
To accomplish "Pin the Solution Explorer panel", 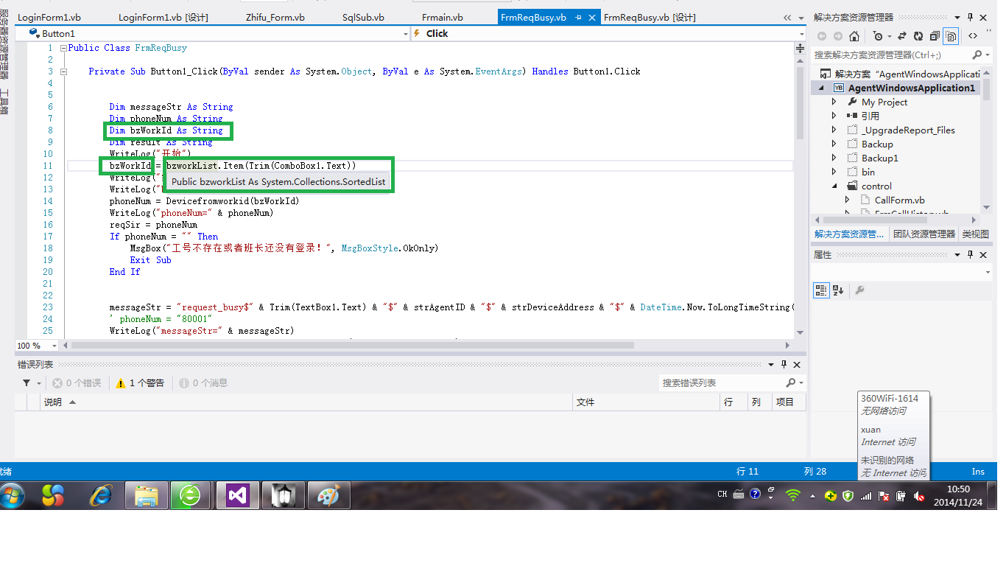I will pos(970,17).
